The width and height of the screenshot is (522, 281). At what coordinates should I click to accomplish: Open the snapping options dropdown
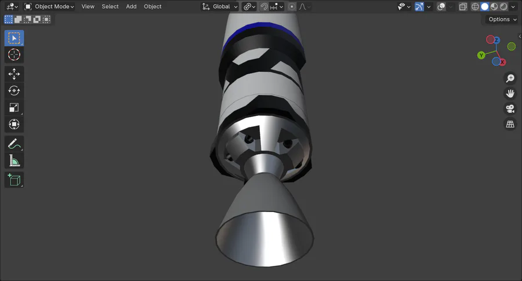click(276, 6)
